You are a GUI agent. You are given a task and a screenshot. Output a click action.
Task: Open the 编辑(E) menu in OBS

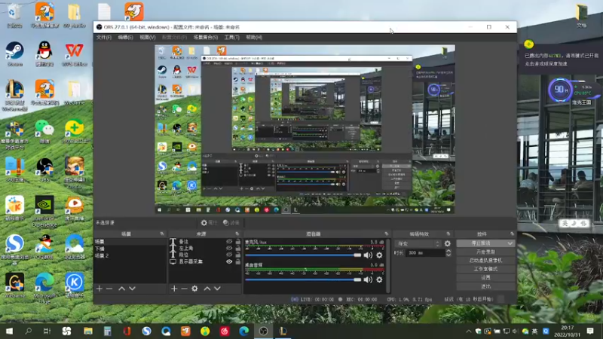[125, 37]
